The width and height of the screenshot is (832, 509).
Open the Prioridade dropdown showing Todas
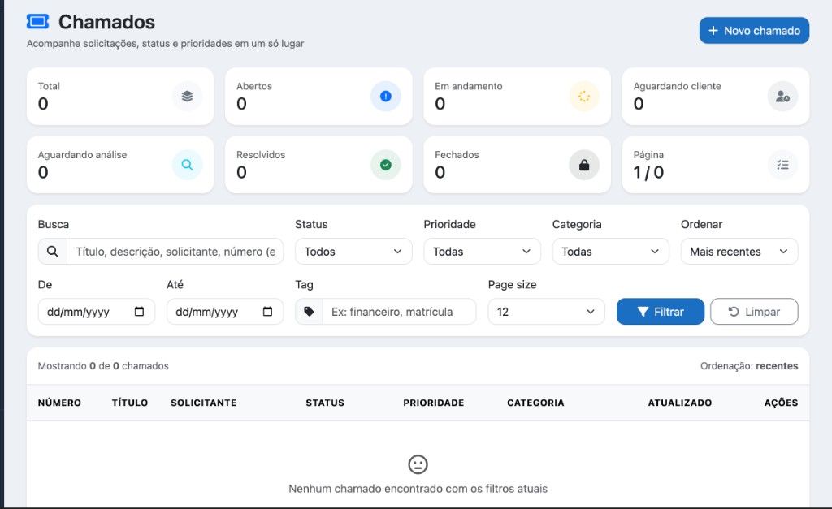[x=483, y=252]
